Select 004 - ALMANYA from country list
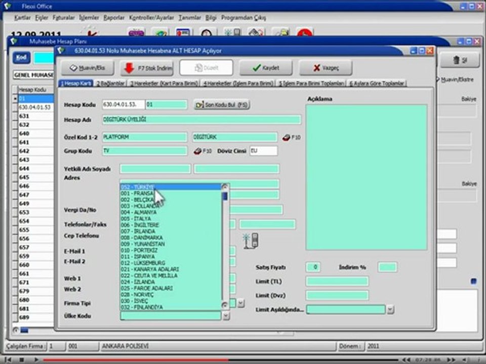486x364 pixels. pyautogui.click(x=171, y=212)
